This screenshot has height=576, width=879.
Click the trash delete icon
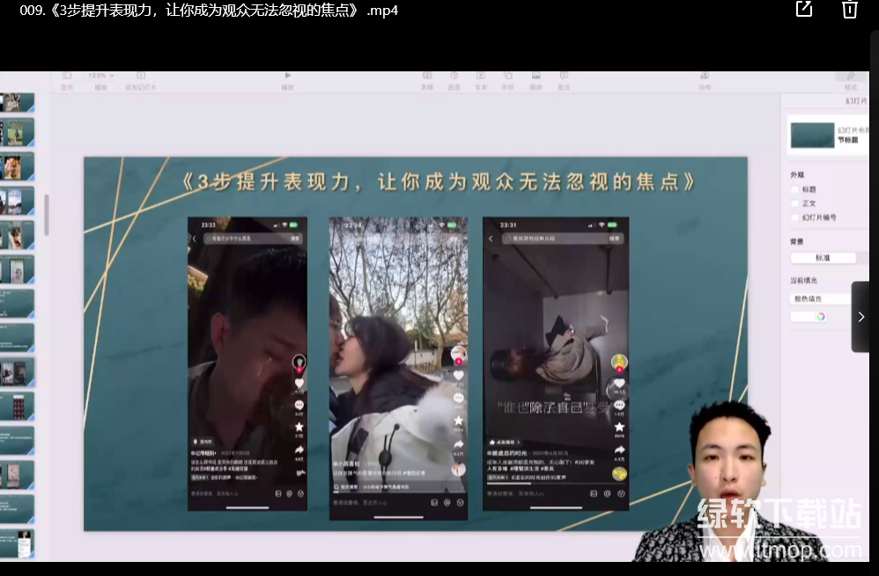tap(849, 9)
